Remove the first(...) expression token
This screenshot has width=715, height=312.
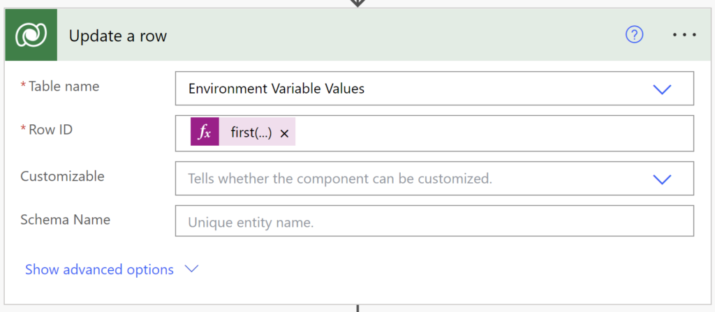pos(285,133)
